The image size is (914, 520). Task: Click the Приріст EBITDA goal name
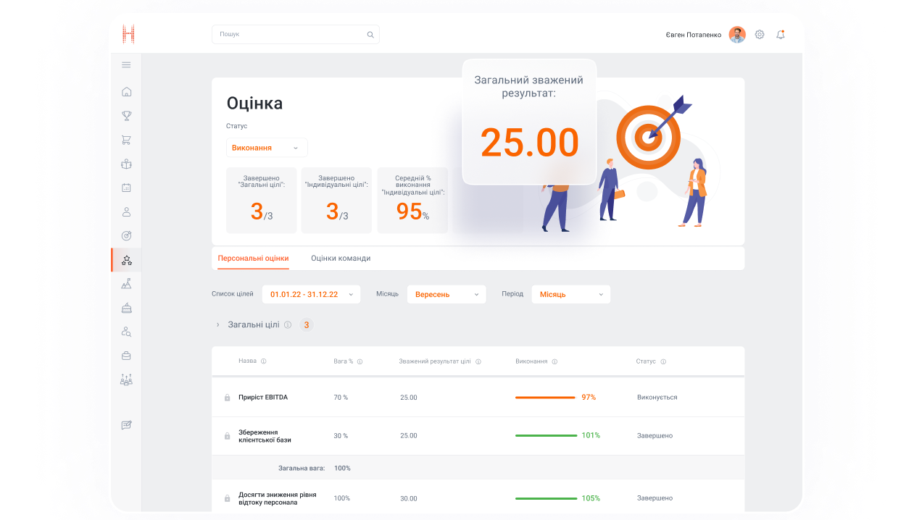(x=263, y=398)
